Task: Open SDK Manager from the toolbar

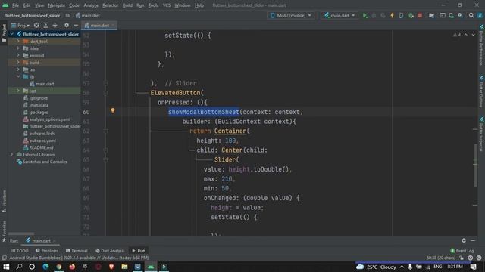Action: pyautogui.click(x=460, y=15)
